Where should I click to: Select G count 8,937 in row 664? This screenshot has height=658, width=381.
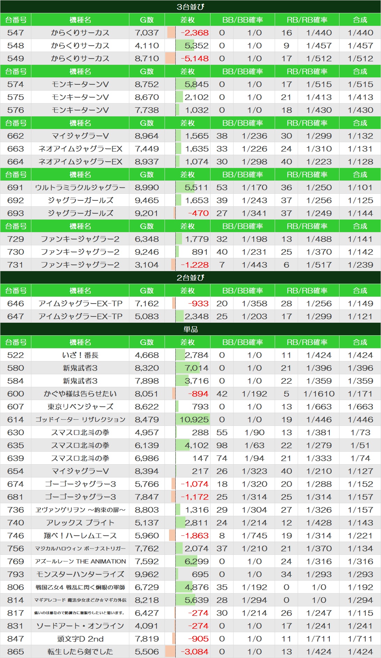(147, 162)
